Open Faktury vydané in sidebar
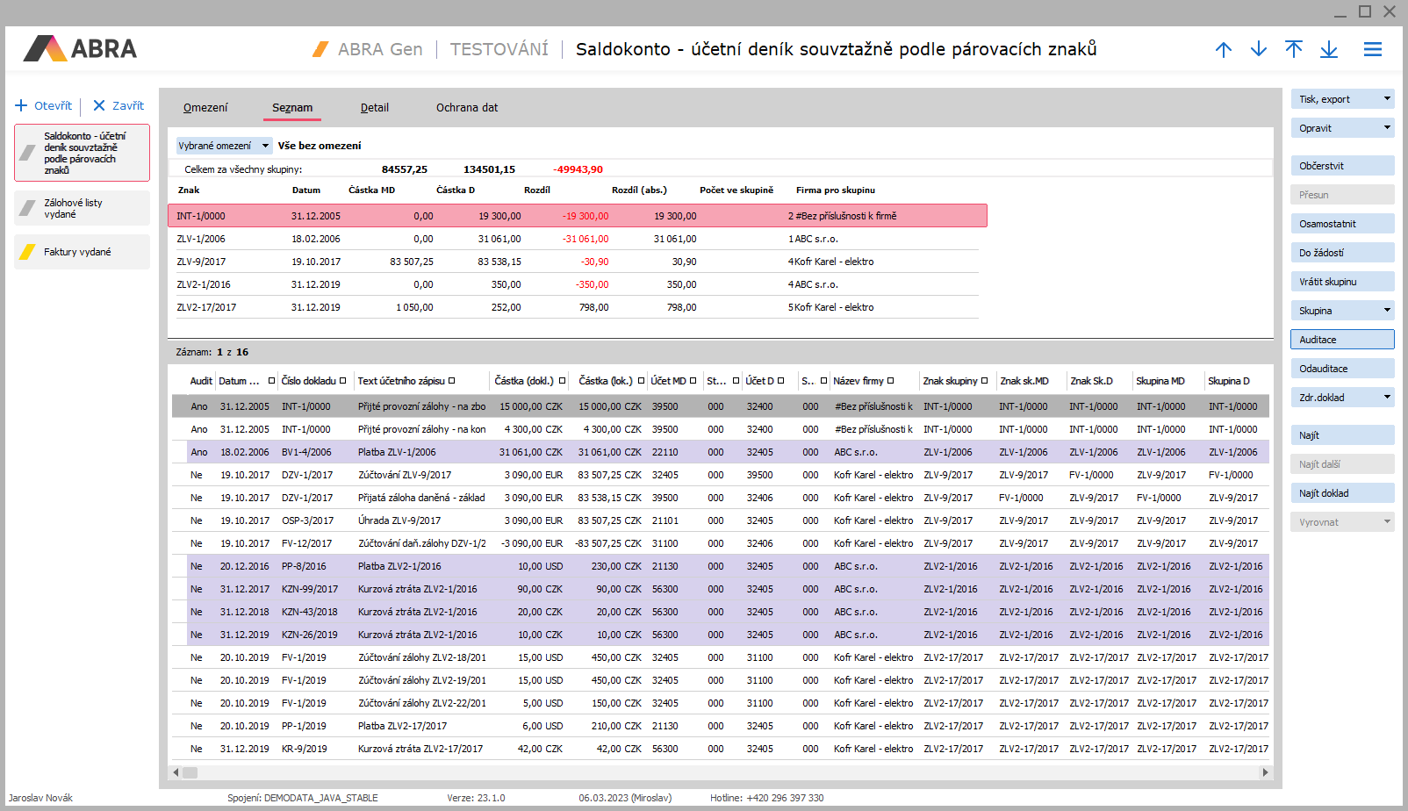Screen dimensions: 1408x811 point(82,252)
